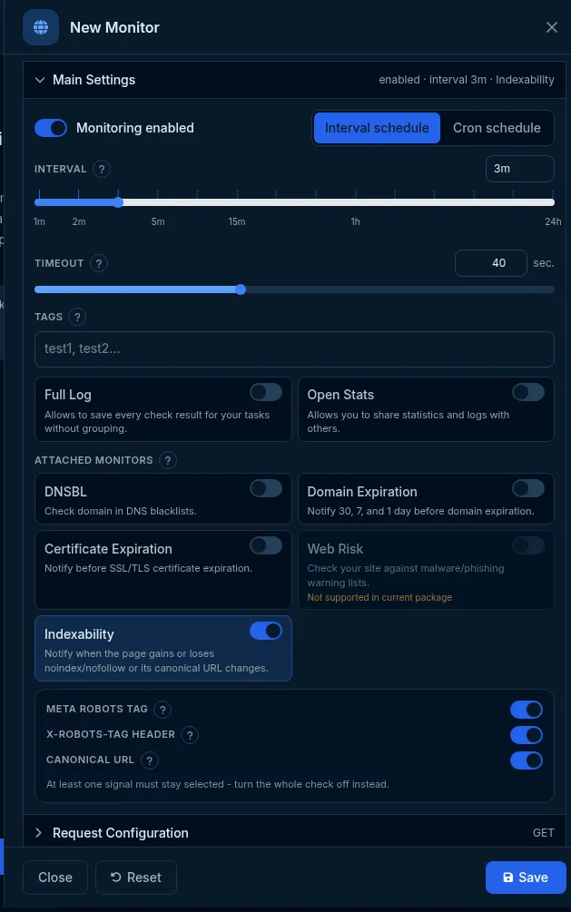Toggle the Meta Robots Tag switch

(x=527, y=710)
